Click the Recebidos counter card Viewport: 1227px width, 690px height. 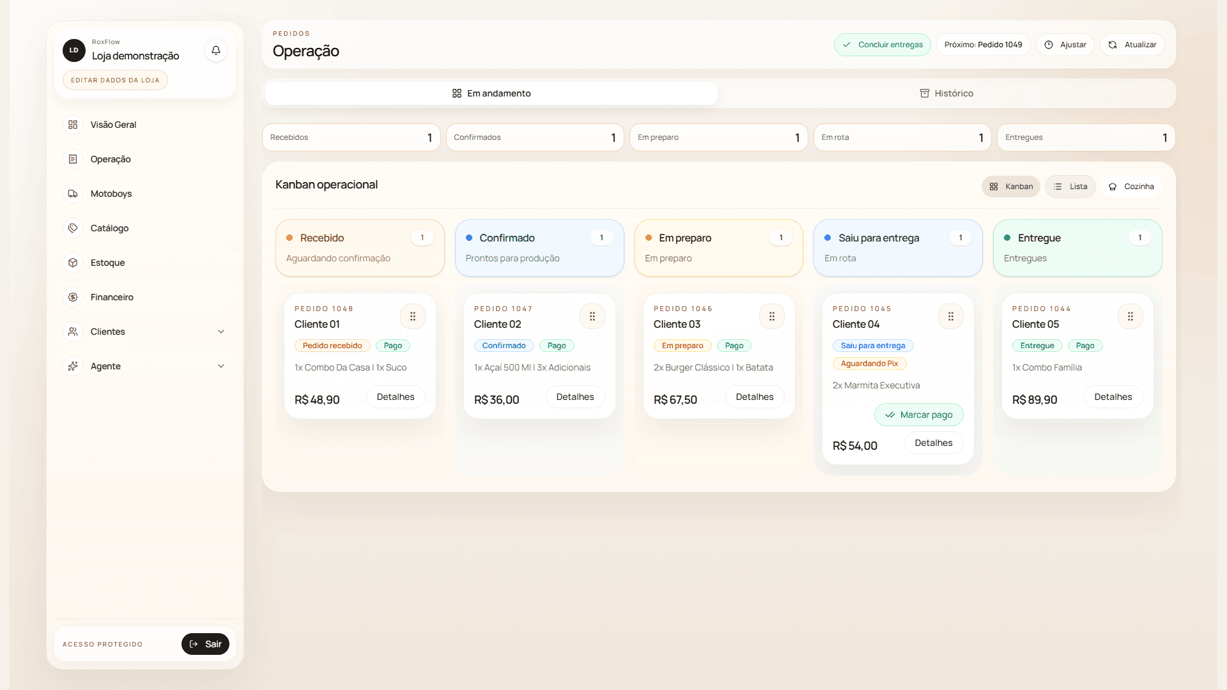(x=351, y=137)
